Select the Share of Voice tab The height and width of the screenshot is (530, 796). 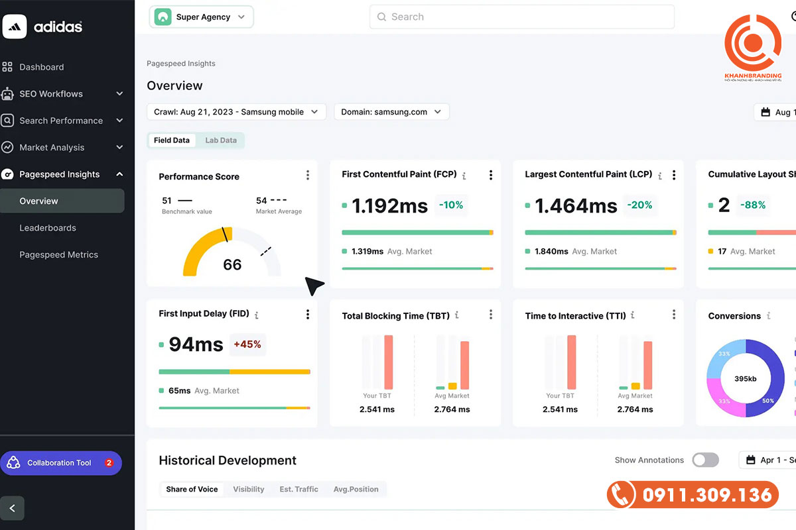192,490
